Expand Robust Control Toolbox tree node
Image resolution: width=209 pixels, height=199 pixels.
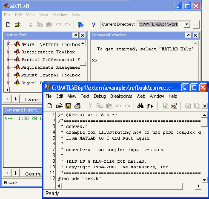click(x=9, y=75)
